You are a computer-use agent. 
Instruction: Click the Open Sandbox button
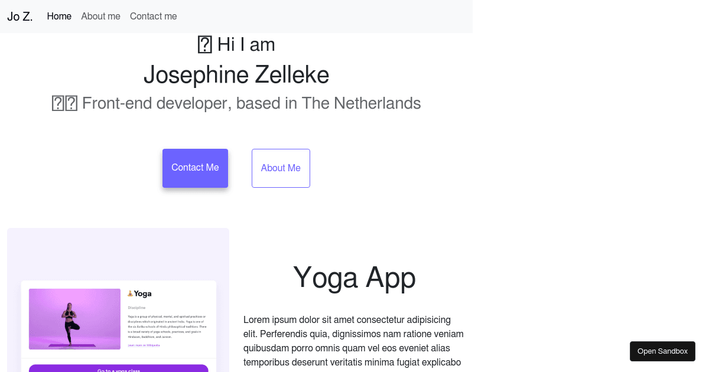[x=662, y=351]
